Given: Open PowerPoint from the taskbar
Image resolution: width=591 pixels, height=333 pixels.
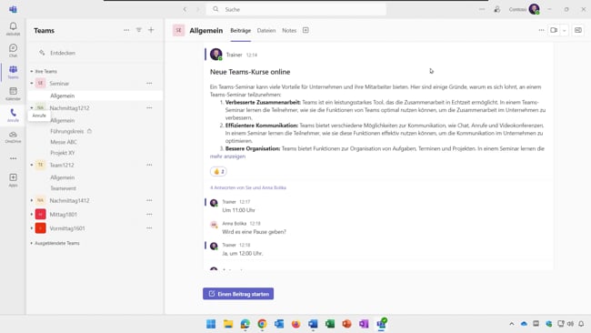Looking at the screenshot, I should [x=346, y=324].
